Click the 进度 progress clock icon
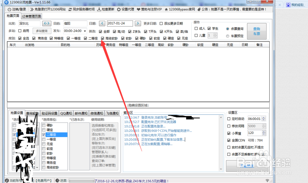The image size is (308, 183). pos(57,181)
